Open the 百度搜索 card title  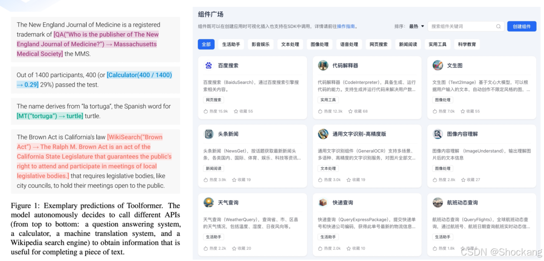pos(228,65)
